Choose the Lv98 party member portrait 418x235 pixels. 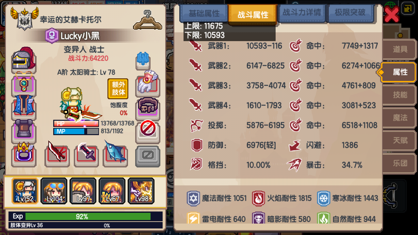141,191
